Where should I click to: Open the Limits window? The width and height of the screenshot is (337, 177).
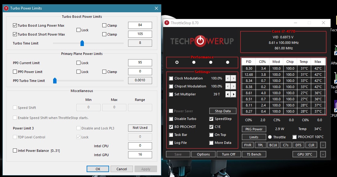[254, 137]
